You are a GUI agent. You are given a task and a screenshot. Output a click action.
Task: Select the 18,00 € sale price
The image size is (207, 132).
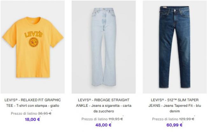click(x=32, y=120)
